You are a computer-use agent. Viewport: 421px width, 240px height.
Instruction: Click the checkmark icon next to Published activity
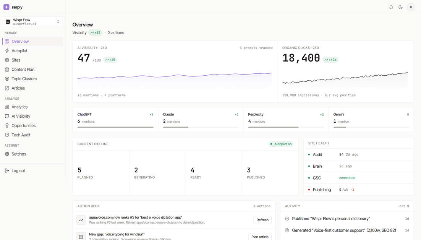tap(287, 219)
